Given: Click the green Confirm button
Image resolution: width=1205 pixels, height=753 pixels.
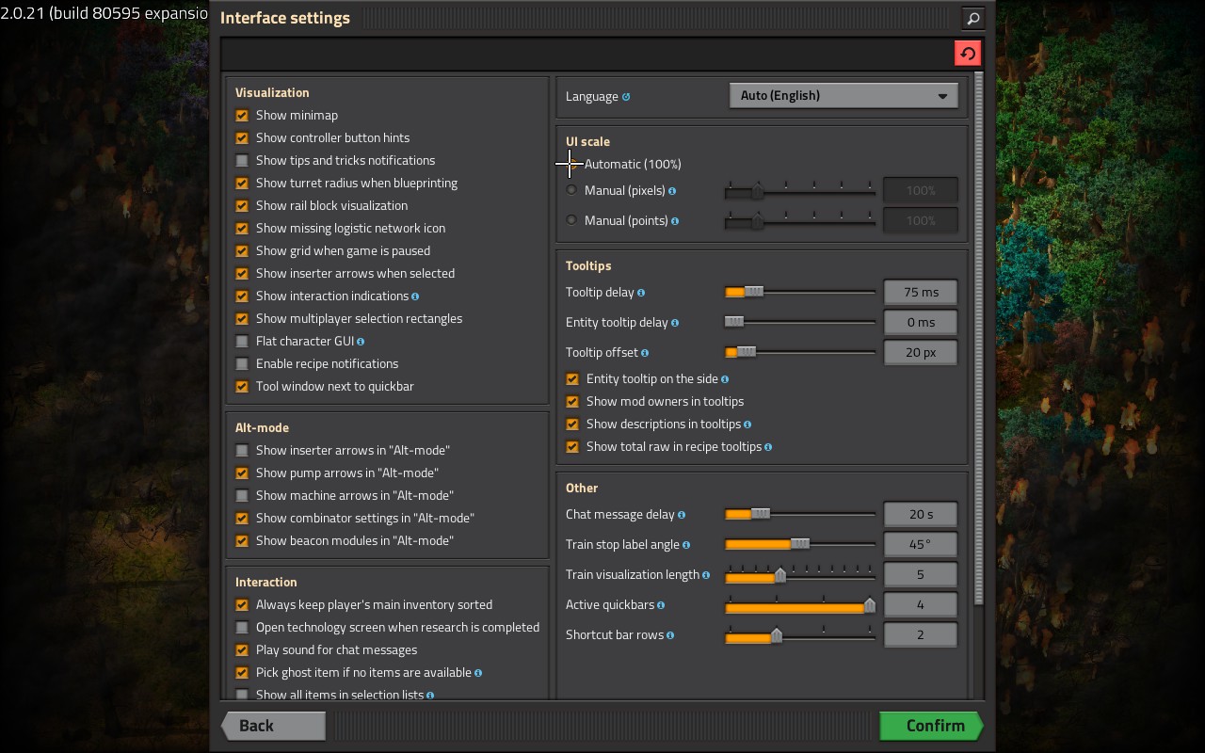Looking at the screenshot, I should (931, 726).
